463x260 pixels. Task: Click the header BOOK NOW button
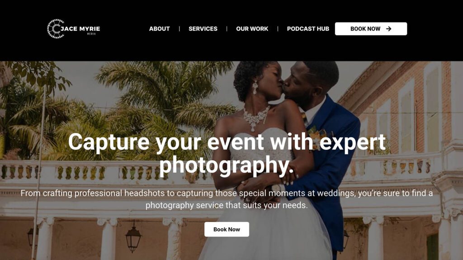[371, 28]
